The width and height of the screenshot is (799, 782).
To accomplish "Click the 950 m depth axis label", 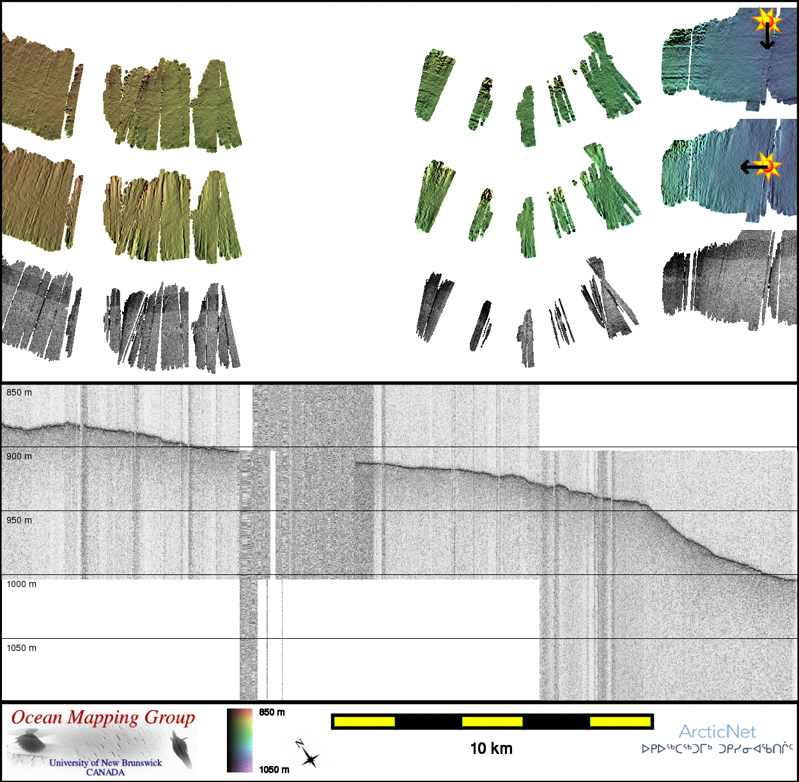I will click(x=19, y=520).
